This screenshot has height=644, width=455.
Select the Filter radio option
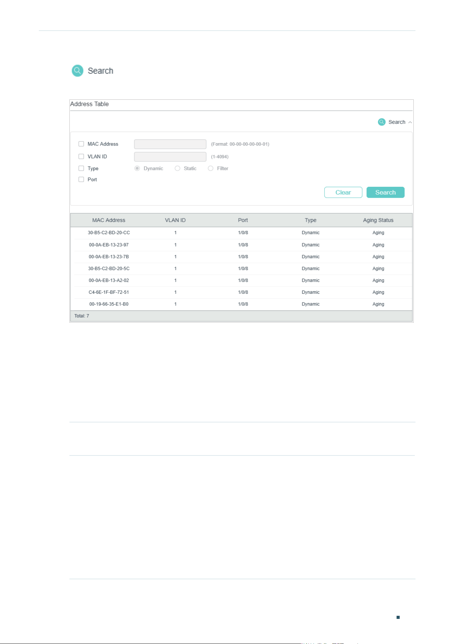(x=211, y=168)
